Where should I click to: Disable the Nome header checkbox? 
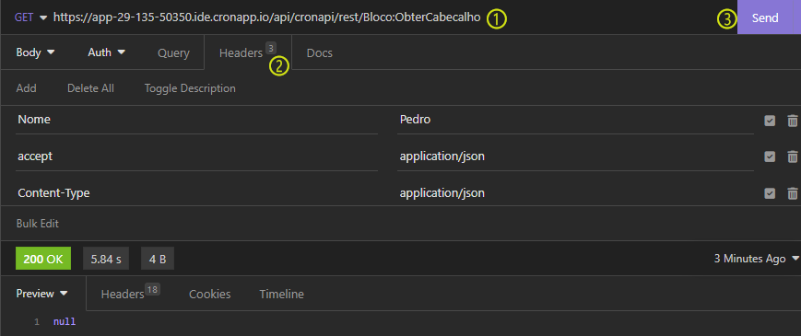[x=770, y=121]
